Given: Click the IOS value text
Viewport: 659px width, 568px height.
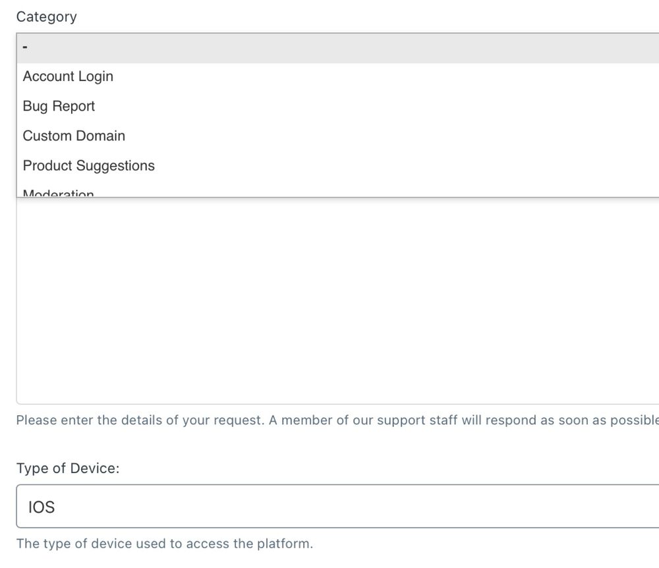Looking at the screenshot, I should (x=41, y=507).
